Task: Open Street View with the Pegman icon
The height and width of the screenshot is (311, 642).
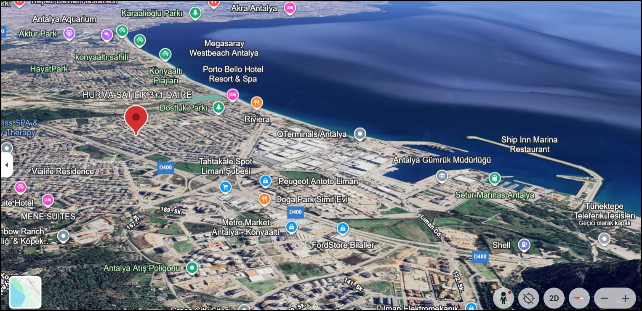Action: (503, 298)
